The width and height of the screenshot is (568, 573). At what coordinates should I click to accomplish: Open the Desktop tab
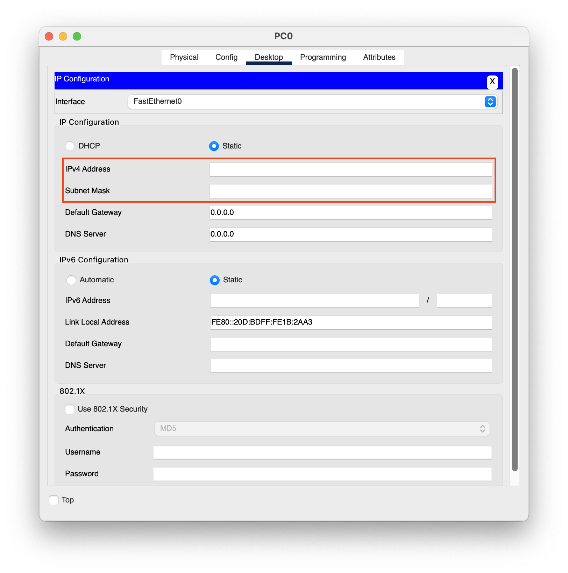tap(269, 57)
